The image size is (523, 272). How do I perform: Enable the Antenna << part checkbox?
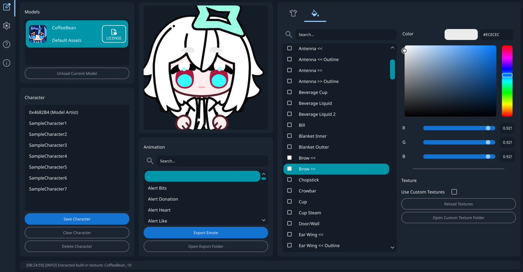coord(289,48)
